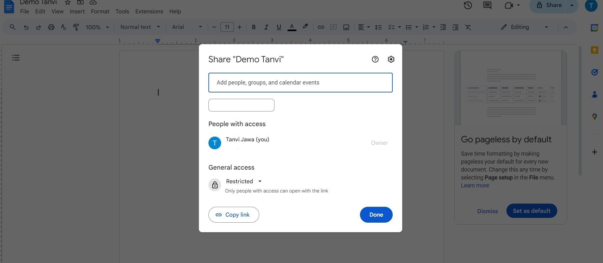This screenshot has height=263, width=603.
Task: Toggle underline formatting
Action: click(279, 27)
